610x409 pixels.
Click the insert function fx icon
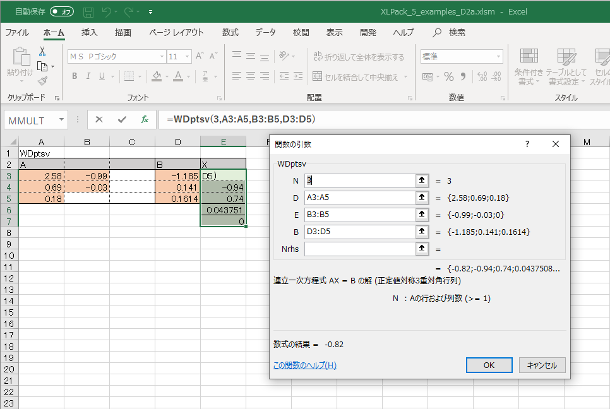click(145, 119)
